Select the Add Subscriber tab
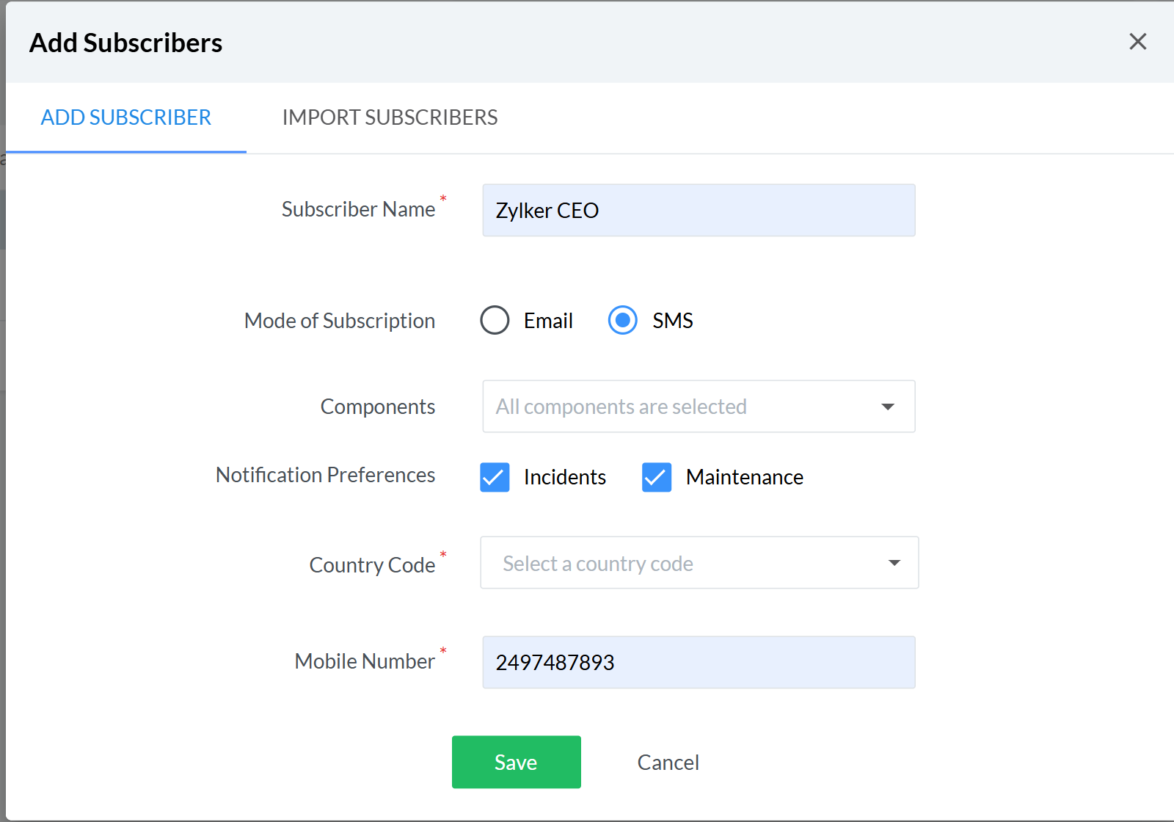 pos(126,117)
